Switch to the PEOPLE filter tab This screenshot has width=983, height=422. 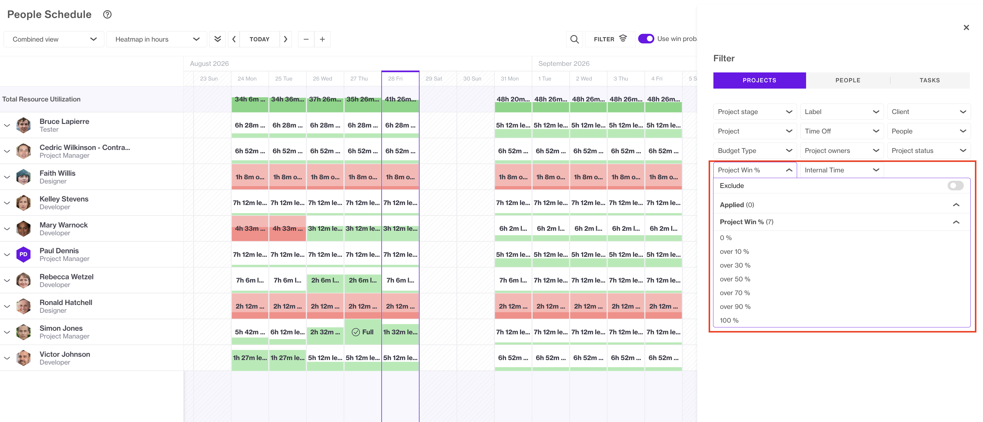point(847,81)
